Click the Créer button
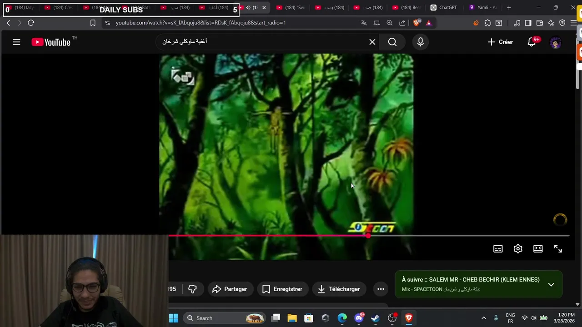 500,42
